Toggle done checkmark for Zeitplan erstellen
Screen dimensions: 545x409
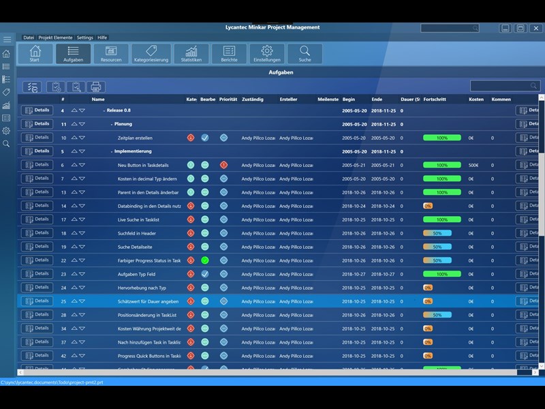click(205, 138)
